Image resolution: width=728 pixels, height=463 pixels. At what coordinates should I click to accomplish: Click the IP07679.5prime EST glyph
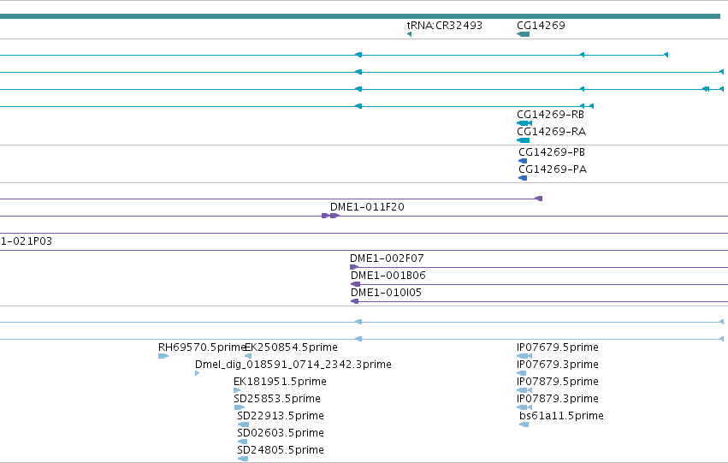[x=524, y=356]
